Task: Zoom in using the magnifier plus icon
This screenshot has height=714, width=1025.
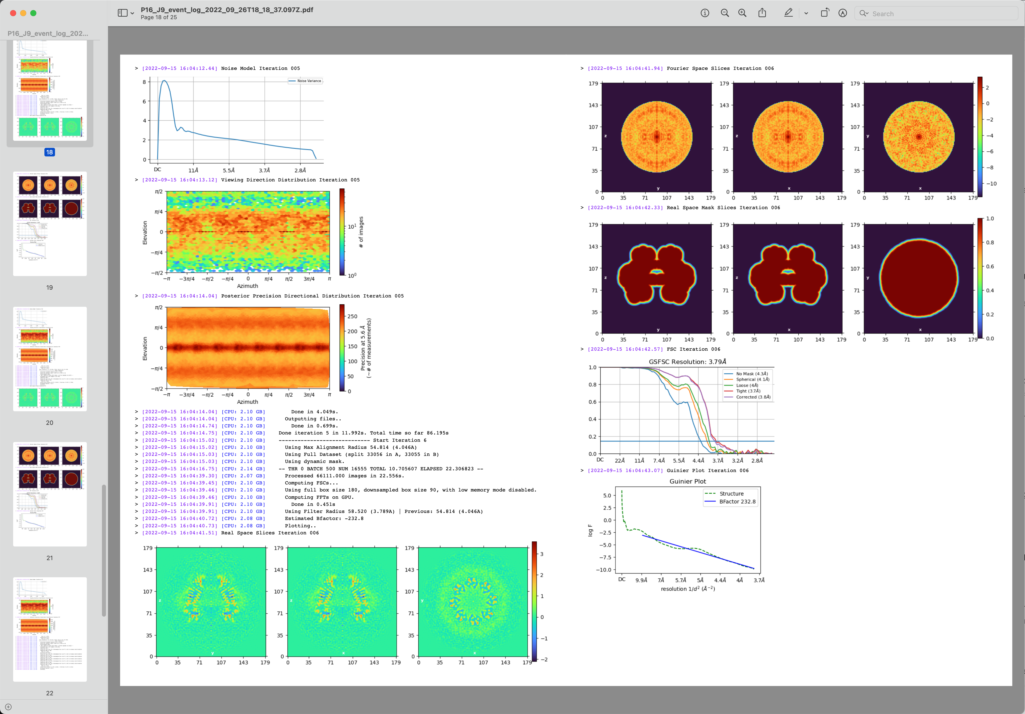Action: coord(742,13)
